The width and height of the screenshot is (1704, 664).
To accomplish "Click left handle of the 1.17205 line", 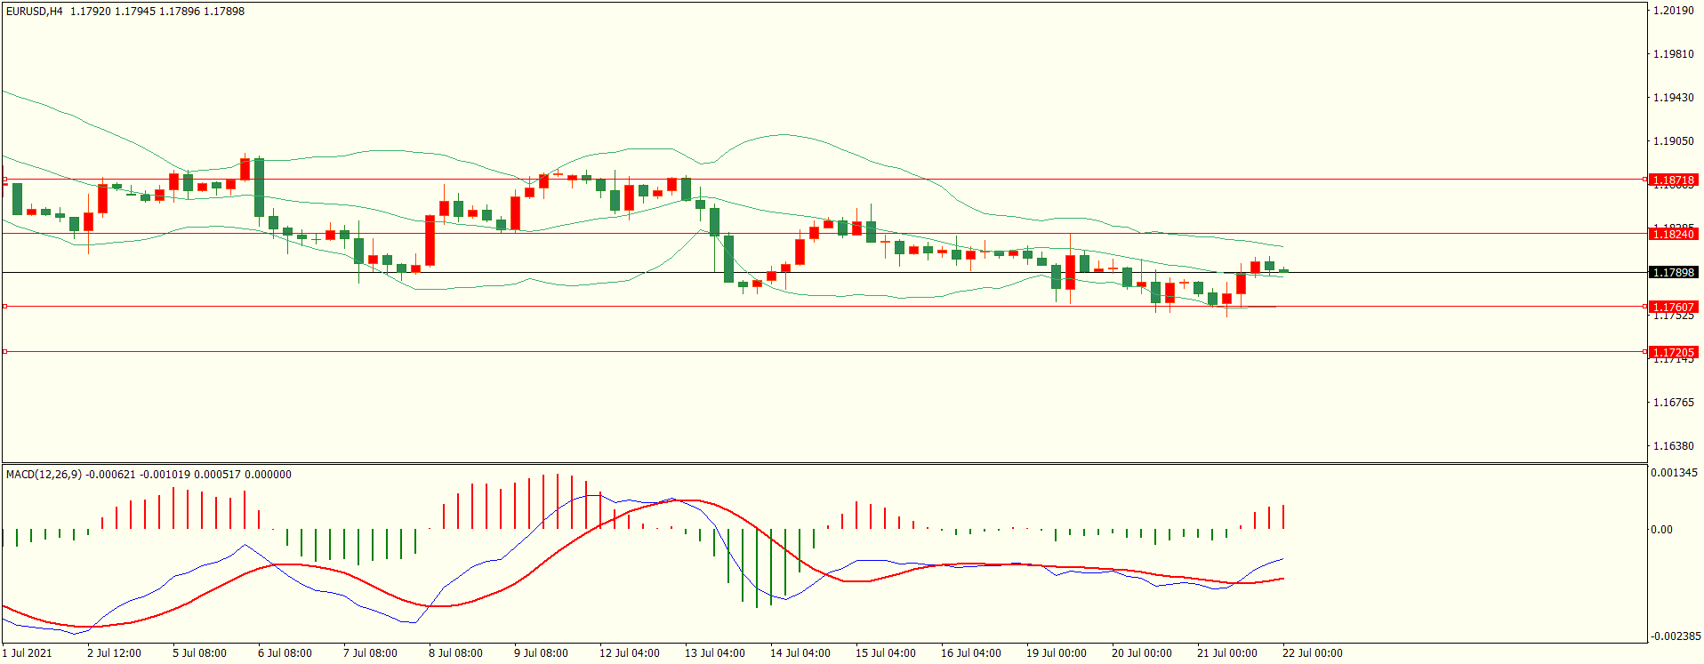I will click(4, 352).
